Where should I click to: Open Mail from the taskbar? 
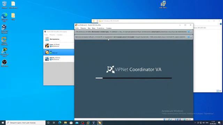(77, 123)
